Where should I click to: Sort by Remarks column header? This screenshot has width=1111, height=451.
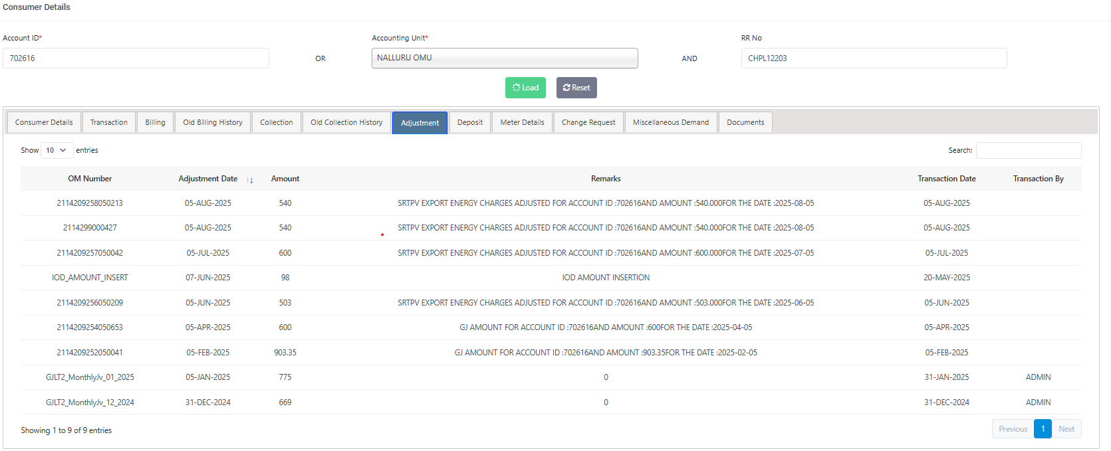pyautogui.click(x=606, y=179)
